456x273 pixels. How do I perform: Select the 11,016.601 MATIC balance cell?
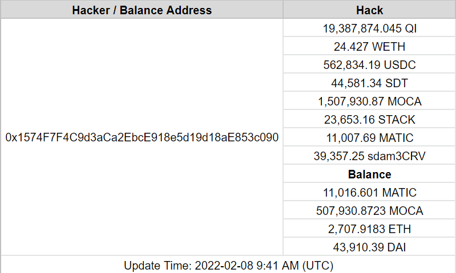pos(369,193)
